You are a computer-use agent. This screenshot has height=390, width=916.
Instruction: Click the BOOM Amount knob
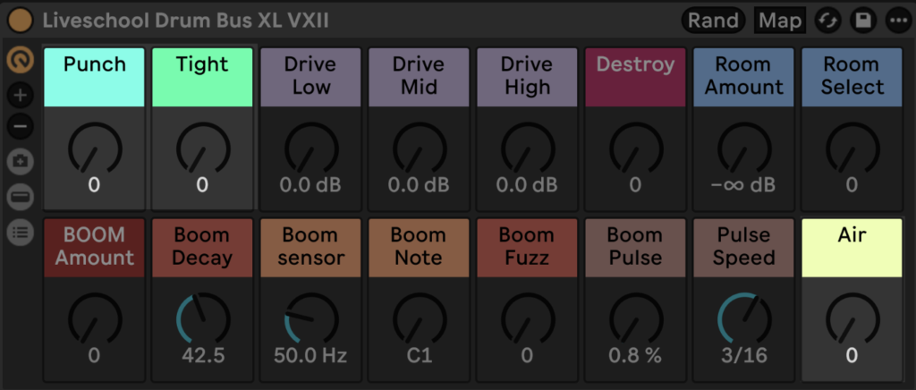pos(95,320)
